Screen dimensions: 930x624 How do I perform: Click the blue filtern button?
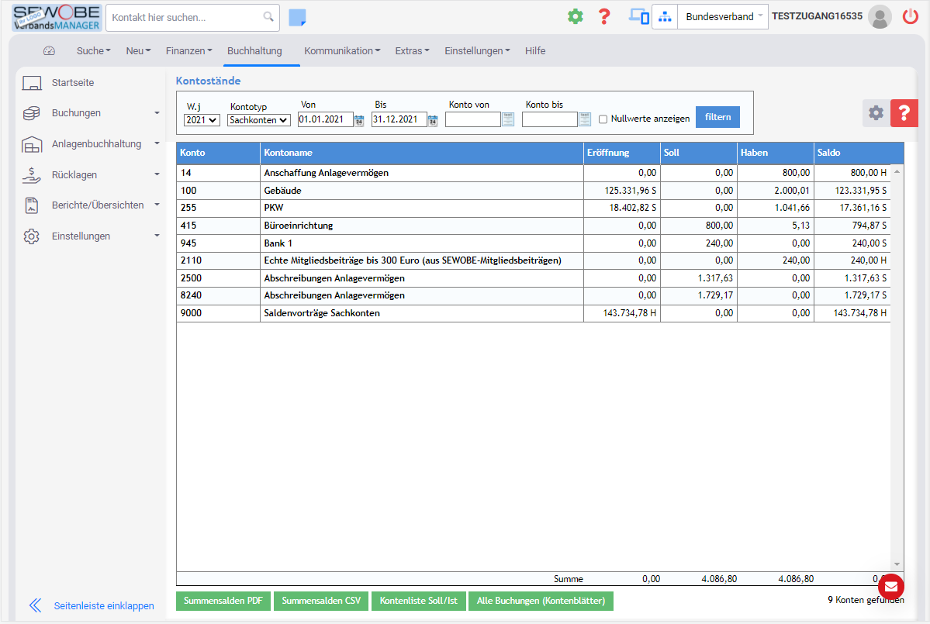coord(717,117)
